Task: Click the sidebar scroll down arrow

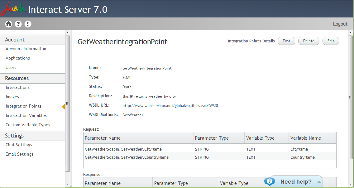Action: [68, 184]
